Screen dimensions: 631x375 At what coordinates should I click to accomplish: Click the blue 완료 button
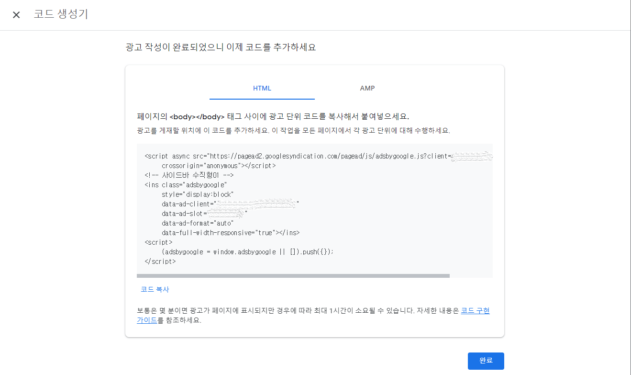point(486,361)
